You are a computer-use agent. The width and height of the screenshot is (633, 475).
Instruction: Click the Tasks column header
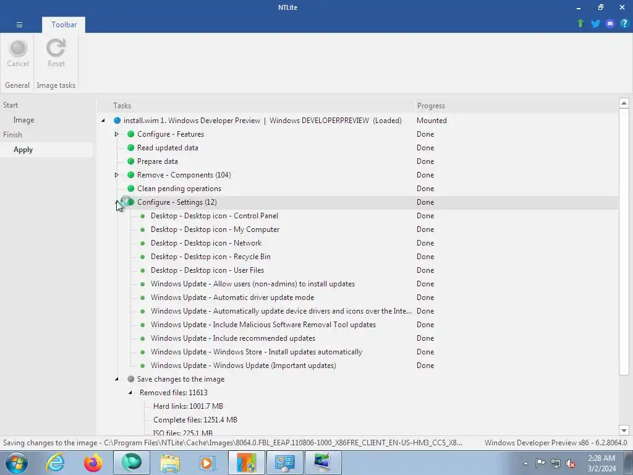122,105
